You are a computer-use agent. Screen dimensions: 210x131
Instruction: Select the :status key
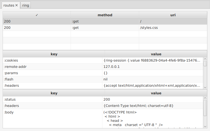[x=52, y=100]
